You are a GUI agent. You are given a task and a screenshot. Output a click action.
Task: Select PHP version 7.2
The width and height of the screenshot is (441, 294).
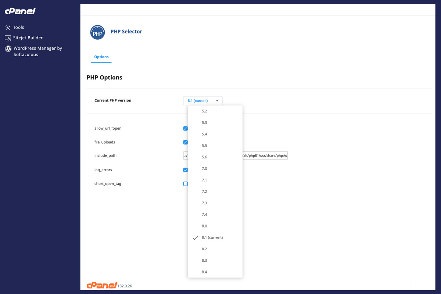point(215,191)
